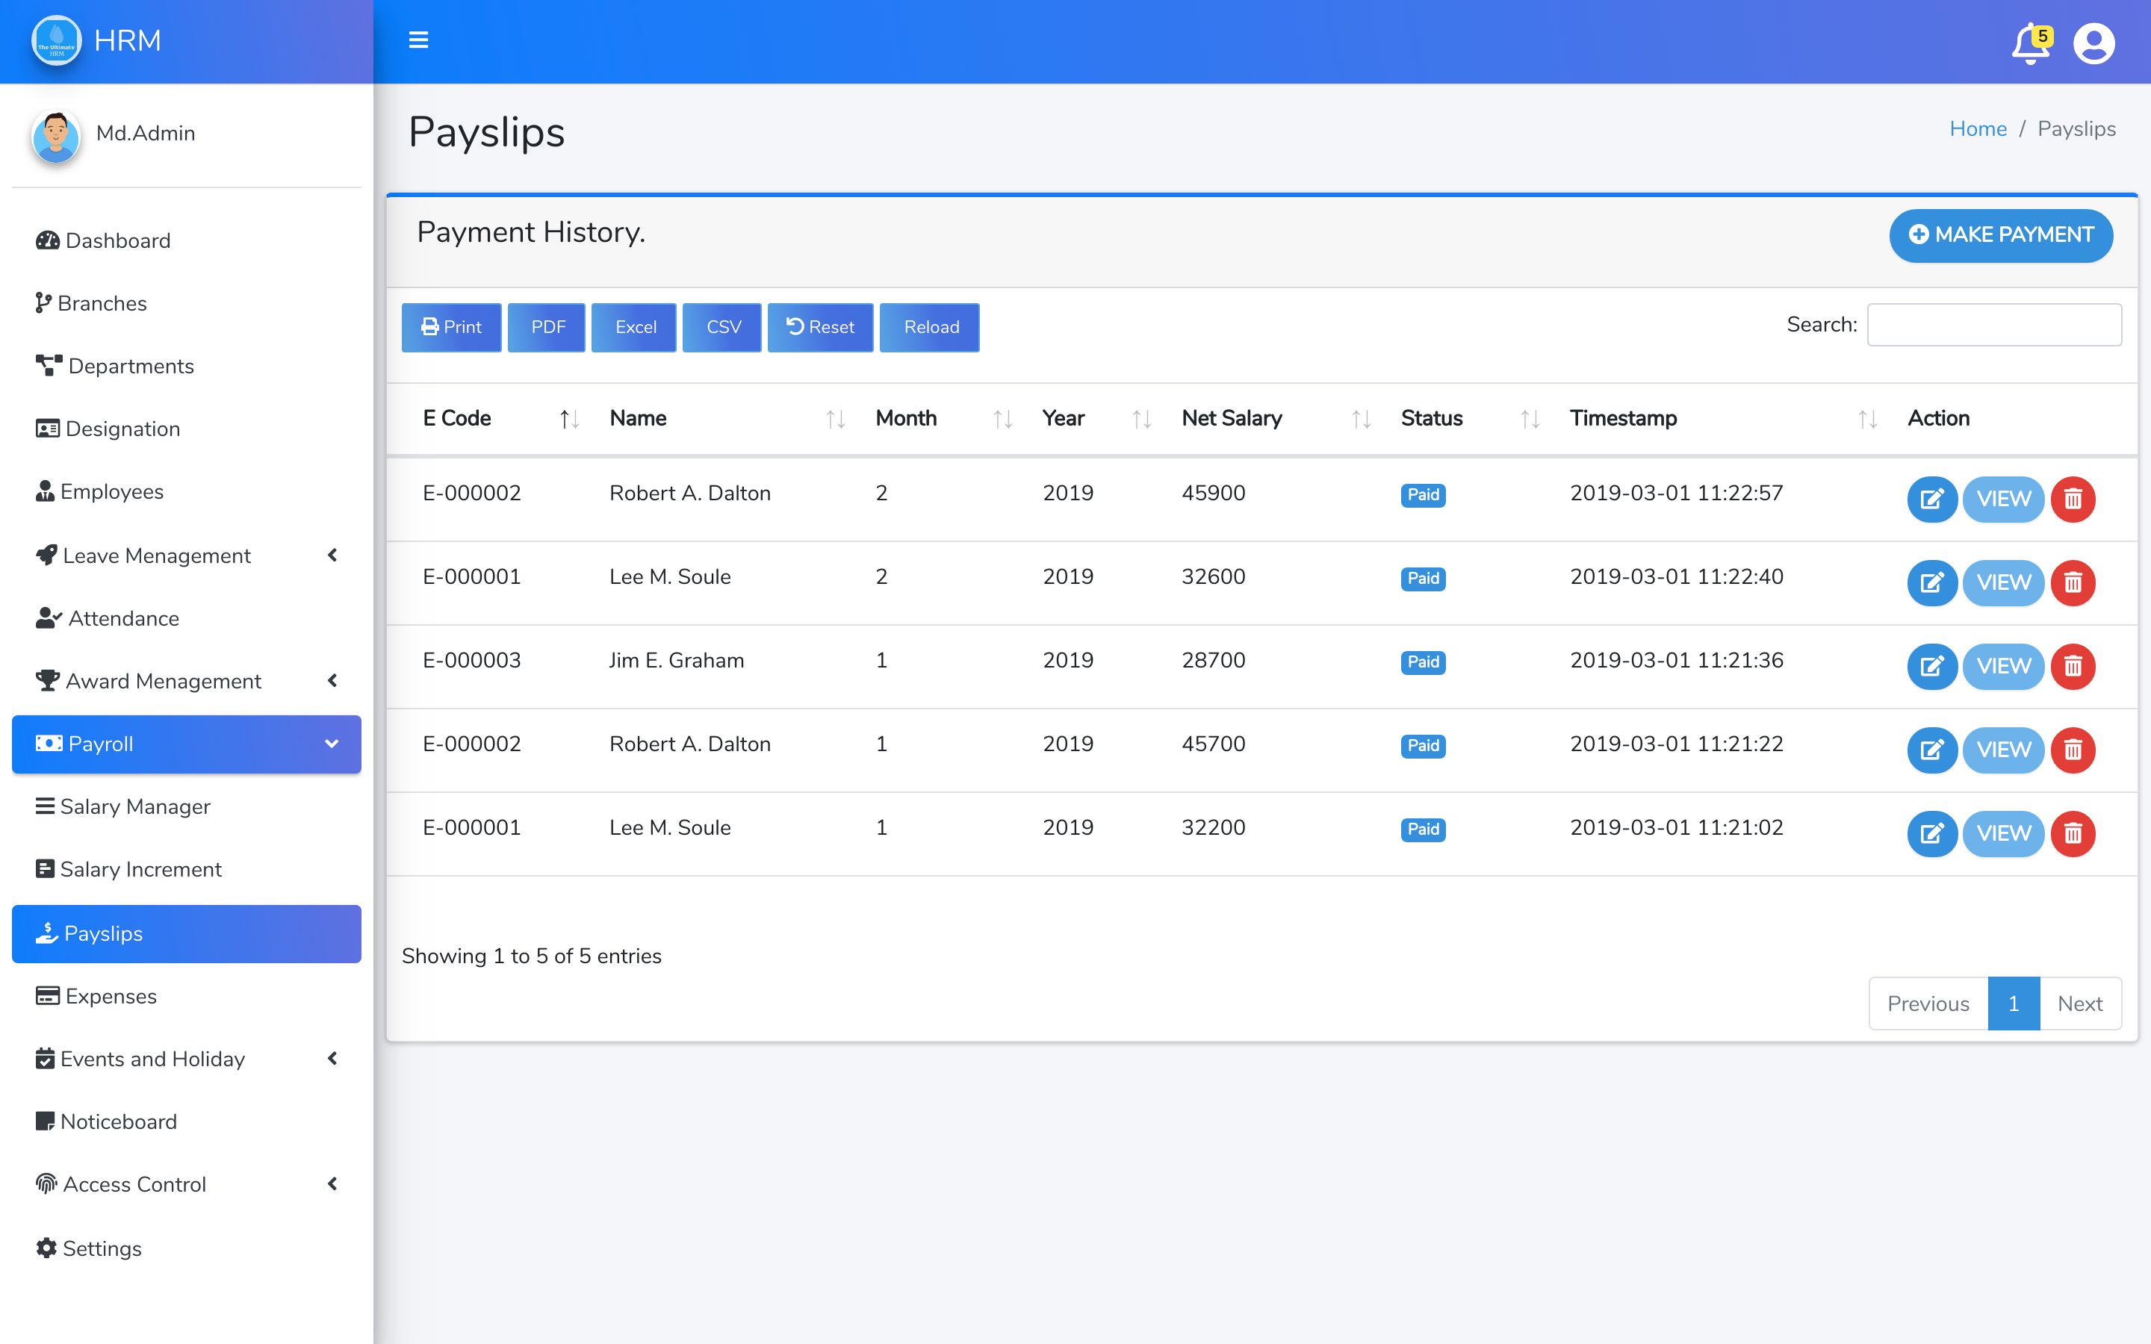Edit Robert A. Dalton's February payslip

pos(1931,499)
